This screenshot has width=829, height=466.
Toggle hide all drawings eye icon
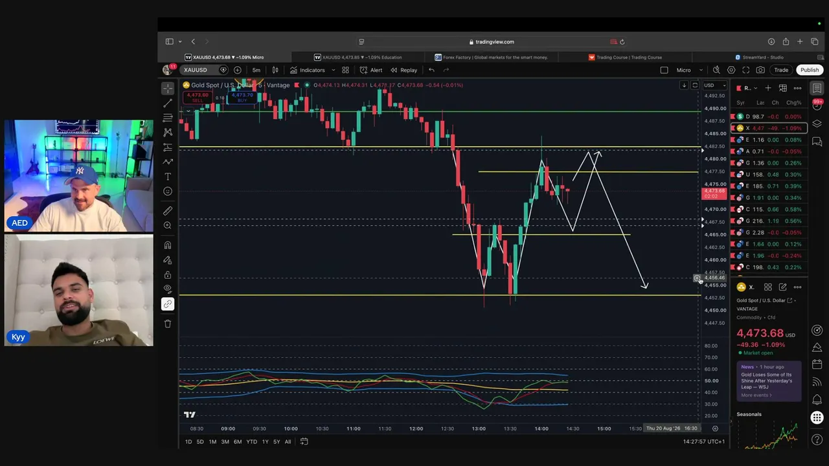tap(168, 289)
